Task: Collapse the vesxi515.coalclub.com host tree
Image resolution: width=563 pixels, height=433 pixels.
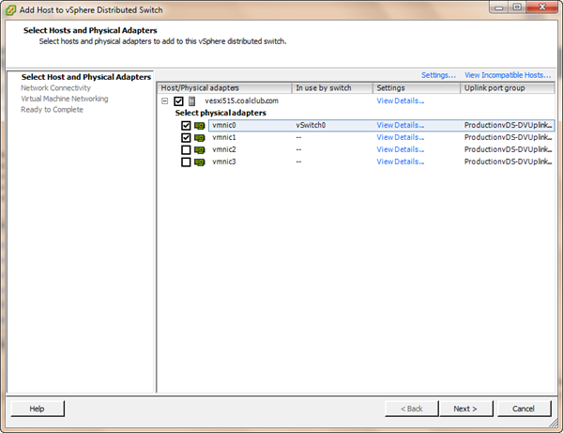Action: 165,101
